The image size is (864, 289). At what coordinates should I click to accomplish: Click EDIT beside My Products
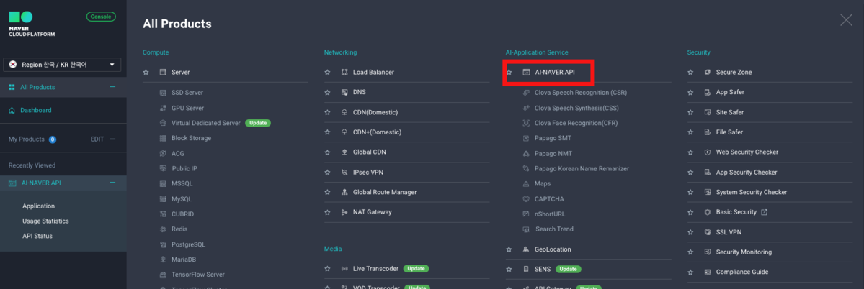click(x=97, y=139)
